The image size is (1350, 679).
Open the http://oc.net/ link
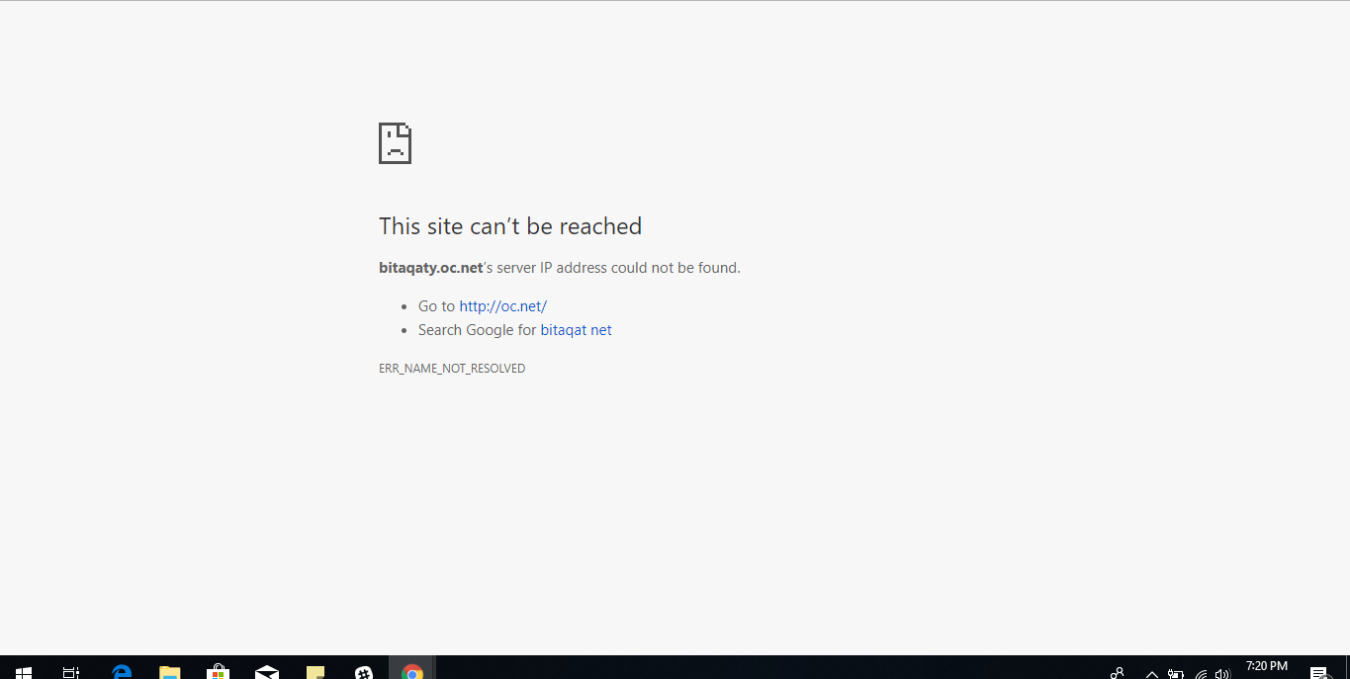coord(502,306)
